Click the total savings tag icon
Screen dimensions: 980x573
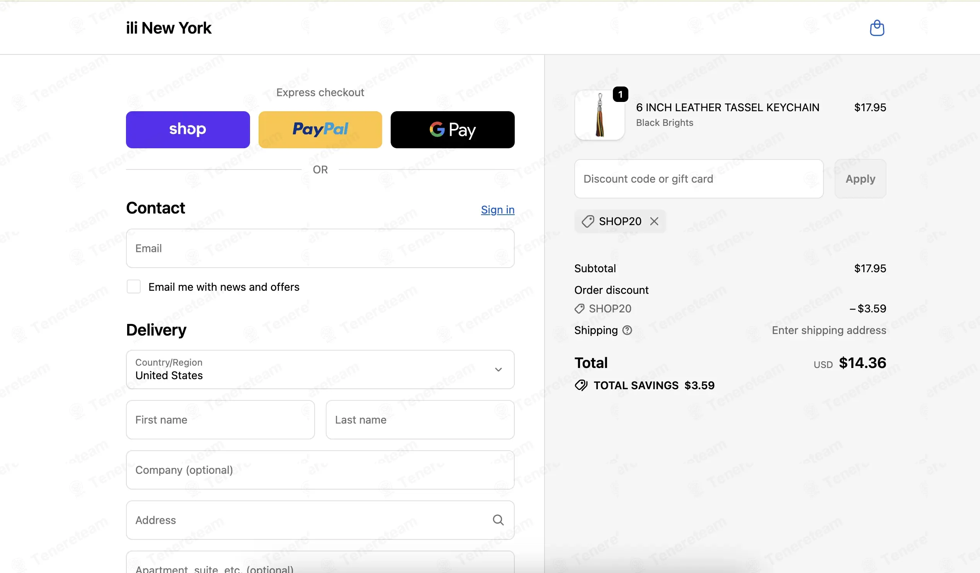click(x=581, y=385)
